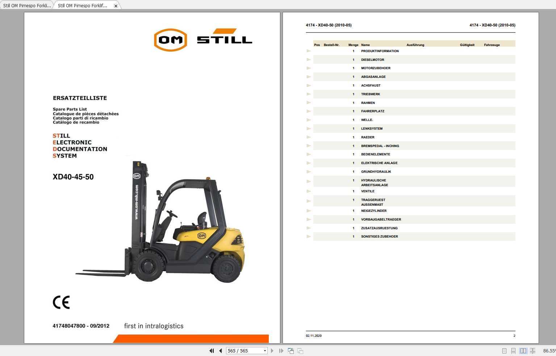The height and width of the screenshot is (356, 556).
Task: Click the next view history icon
Action: (x=300, y=351)
